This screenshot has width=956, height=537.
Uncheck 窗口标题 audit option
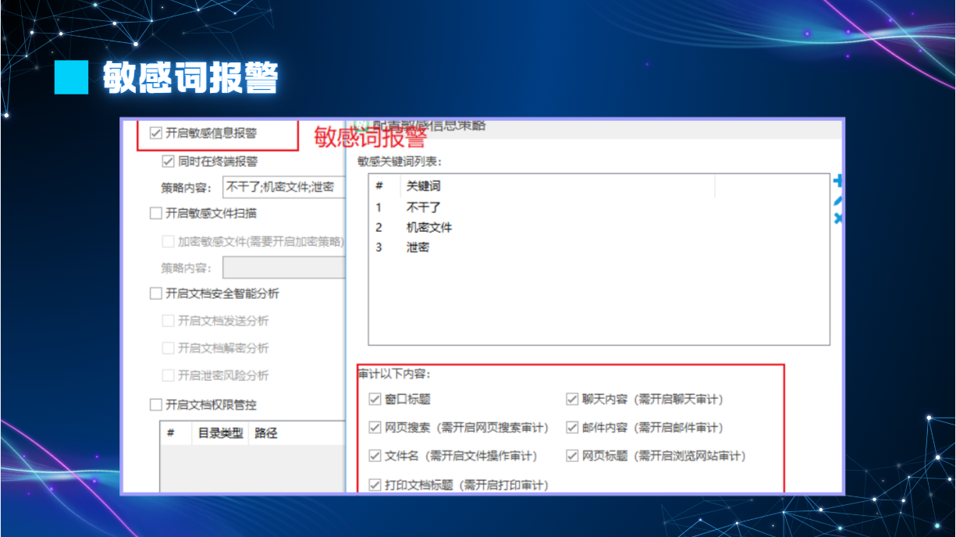click(375, 400)
